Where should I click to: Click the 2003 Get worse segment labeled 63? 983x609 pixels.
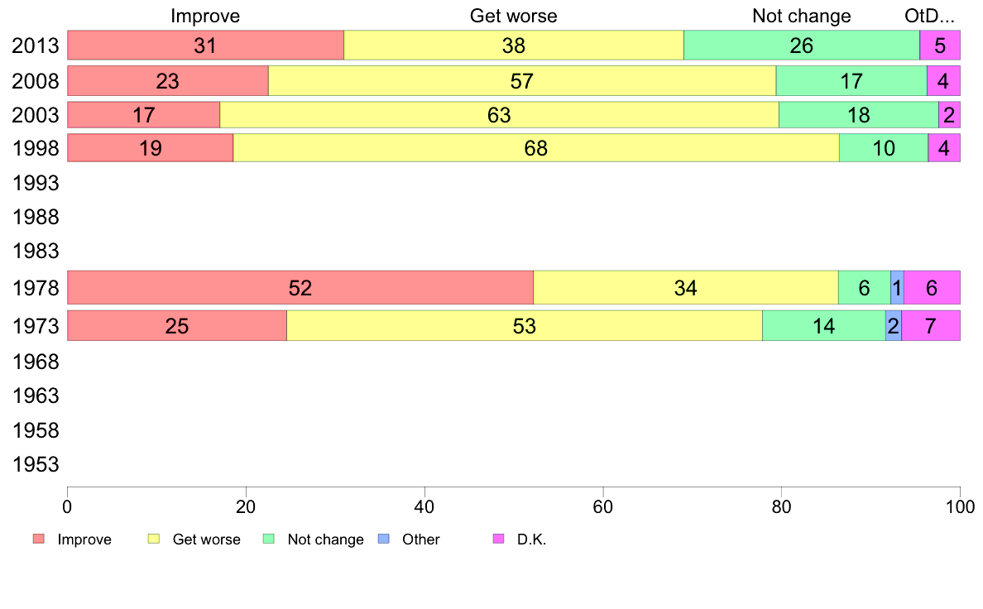[x=499, y=115]
